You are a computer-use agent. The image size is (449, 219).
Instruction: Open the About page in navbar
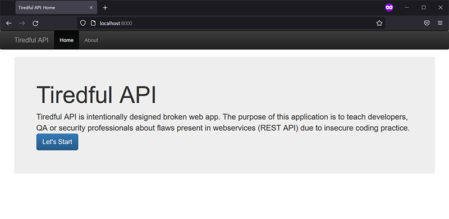click(x=91, y=40)
